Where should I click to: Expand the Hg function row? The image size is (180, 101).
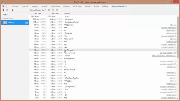[x=64, y=36]
